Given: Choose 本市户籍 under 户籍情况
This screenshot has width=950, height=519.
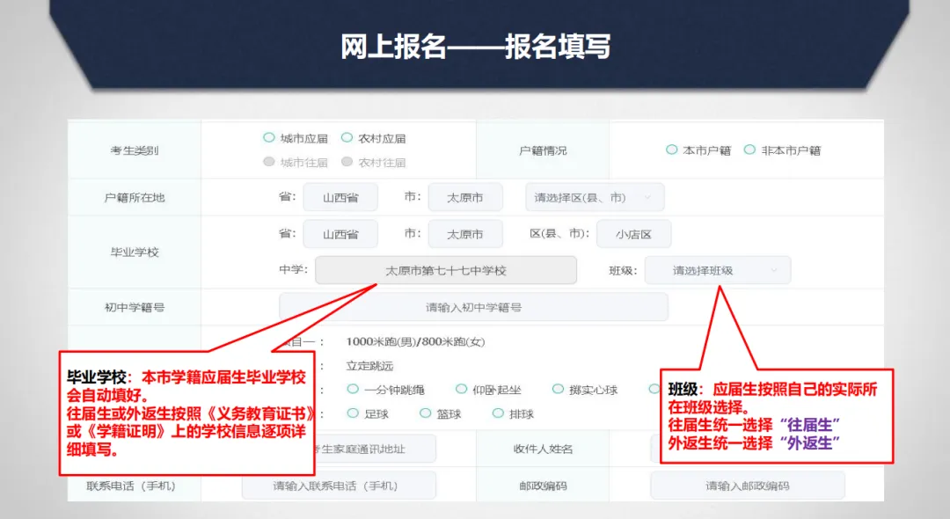Looking at the screenshot, I should (672, 150).
